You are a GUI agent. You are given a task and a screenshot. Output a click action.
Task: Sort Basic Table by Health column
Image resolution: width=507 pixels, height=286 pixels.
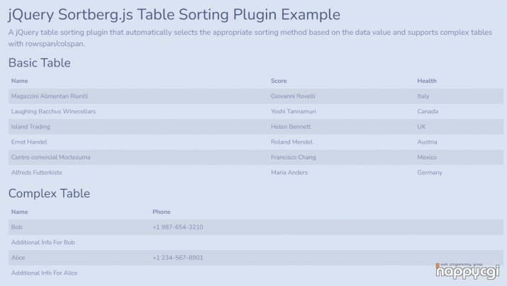pyautogui.click(x=427, y=81)
